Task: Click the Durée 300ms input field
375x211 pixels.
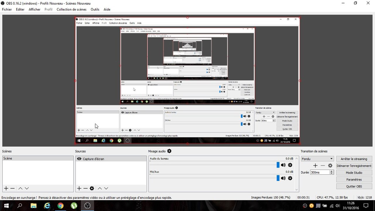Action: (320, 173)
